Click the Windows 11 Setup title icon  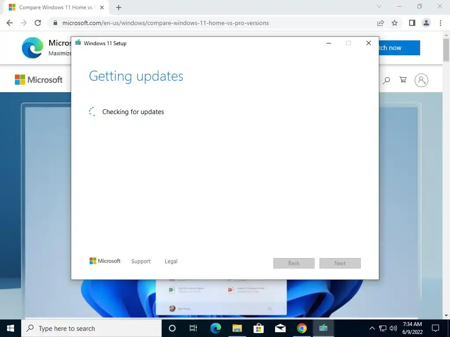click(78, 43)
